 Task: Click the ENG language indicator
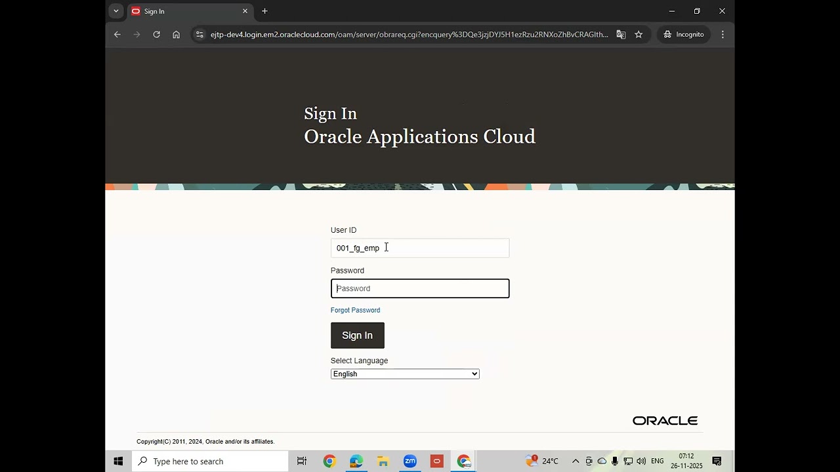point(658,462)
